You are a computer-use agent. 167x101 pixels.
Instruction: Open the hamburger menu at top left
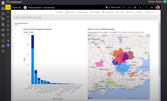click(3, 2)
